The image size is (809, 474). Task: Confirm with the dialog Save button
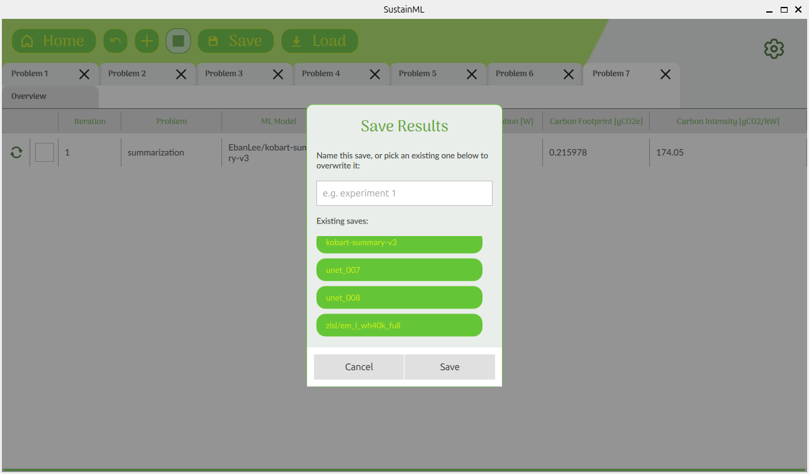click(450, 367)
